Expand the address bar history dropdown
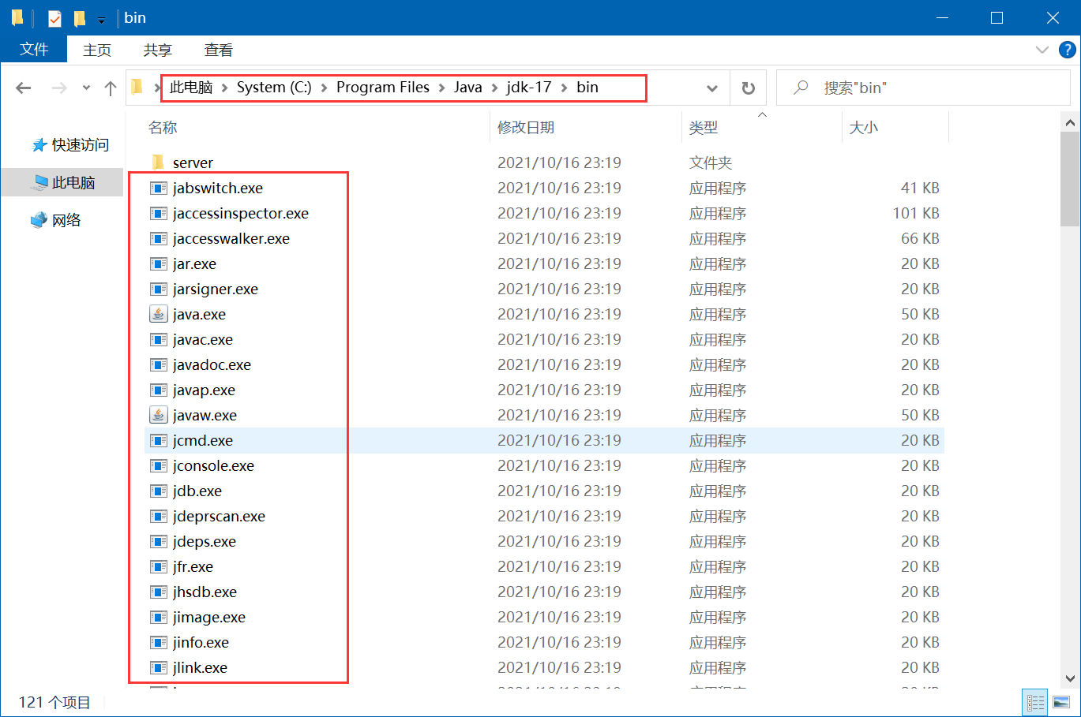This screenshot has width=1081, height=717. tap(712, 88)
